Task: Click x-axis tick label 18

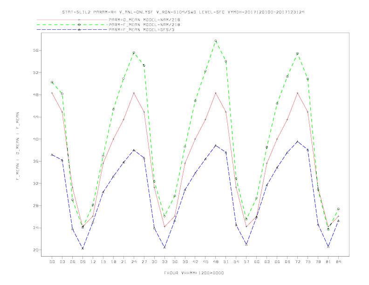Action: coord(113,262)
